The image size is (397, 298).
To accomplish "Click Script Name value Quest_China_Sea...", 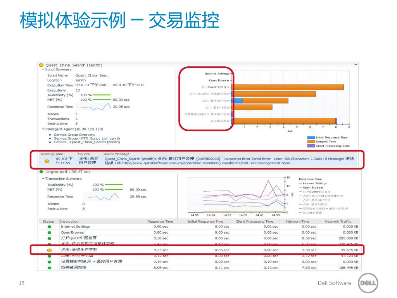I will pos(92,76).
